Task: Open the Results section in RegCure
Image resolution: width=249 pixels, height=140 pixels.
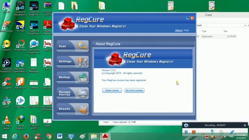Action: (x=73, y=109)
